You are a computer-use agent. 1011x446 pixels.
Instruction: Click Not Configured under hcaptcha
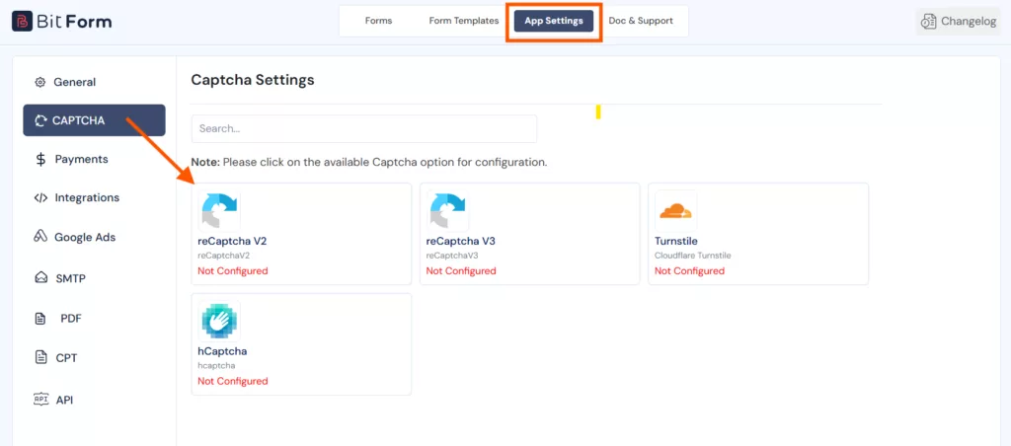(x=233, y=381)
